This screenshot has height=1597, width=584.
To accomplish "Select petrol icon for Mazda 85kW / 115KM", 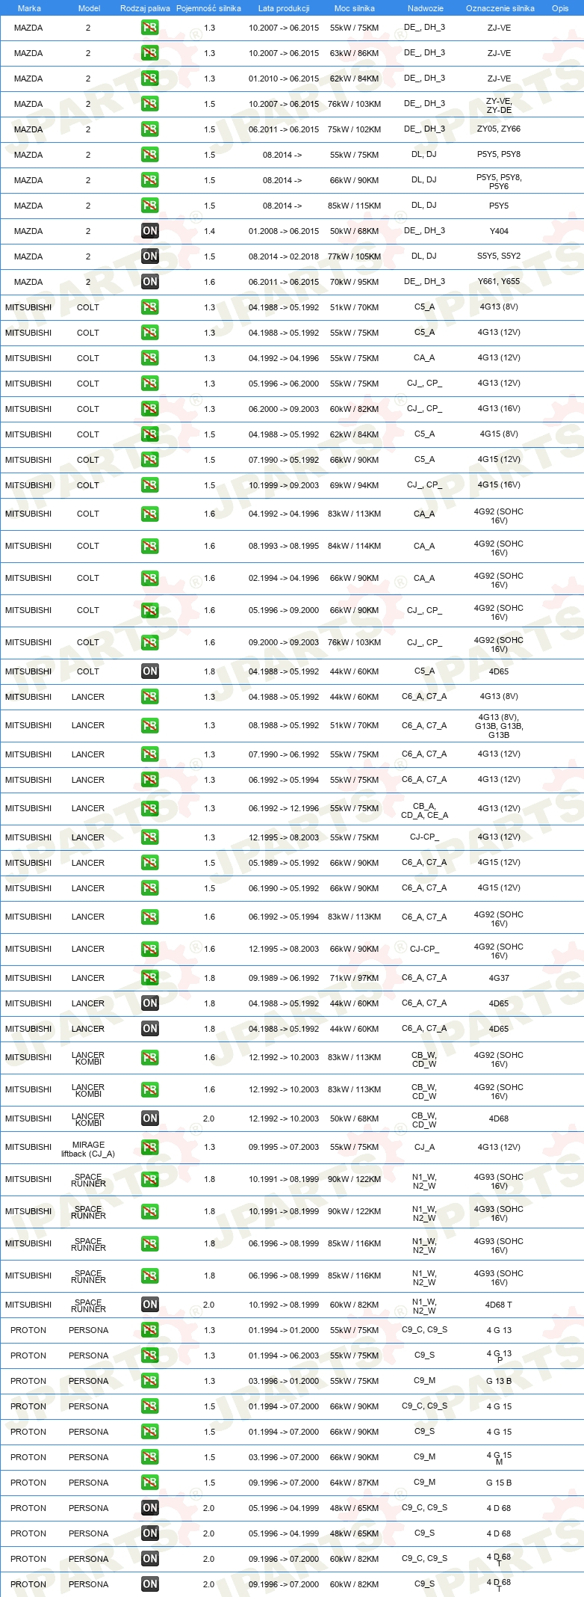I will tap(150, 206).
